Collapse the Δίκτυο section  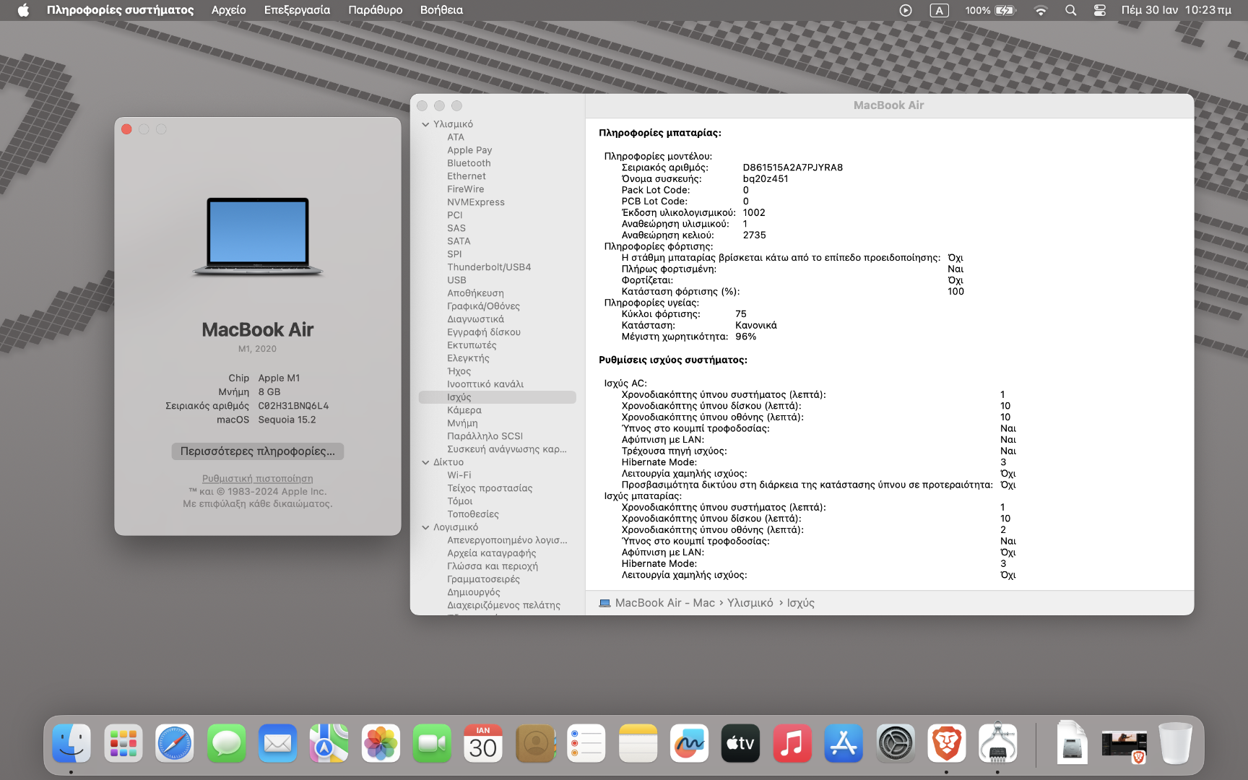tap(425, 462)
